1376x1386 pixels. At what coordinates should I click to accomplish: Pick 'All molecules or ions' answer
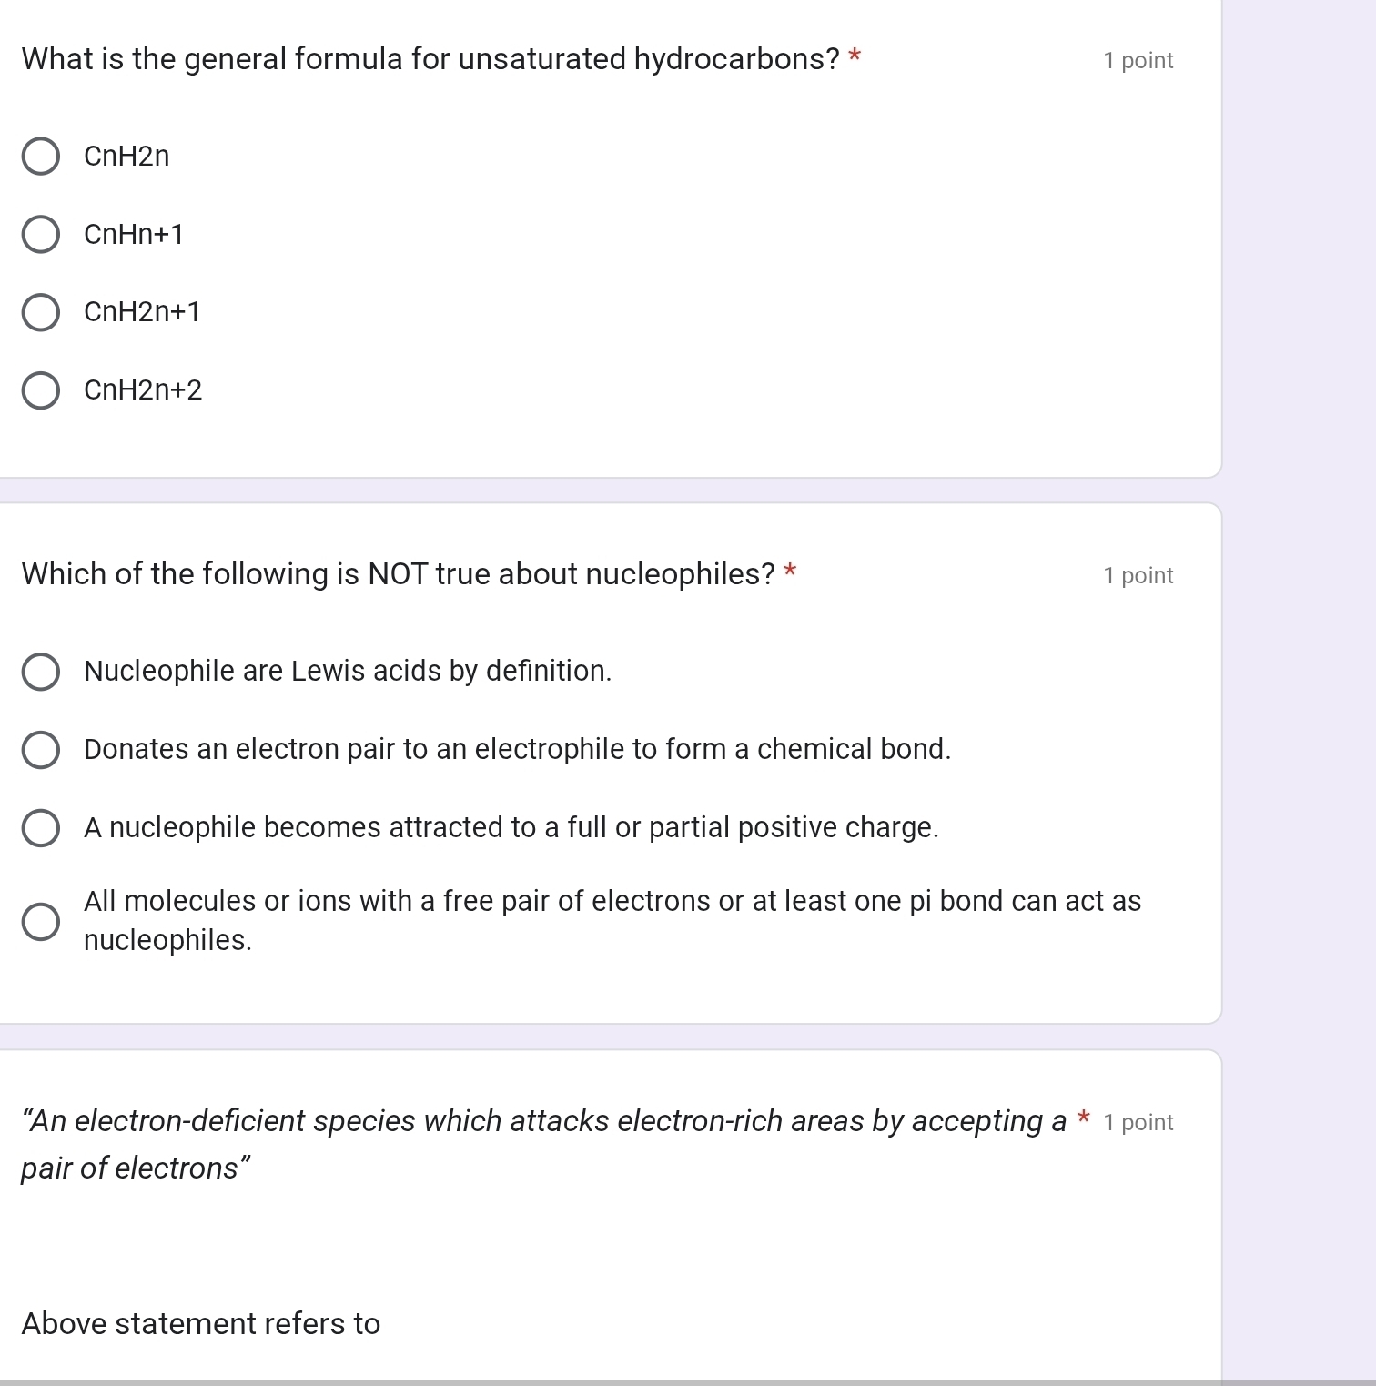click(x=41, y=921)
